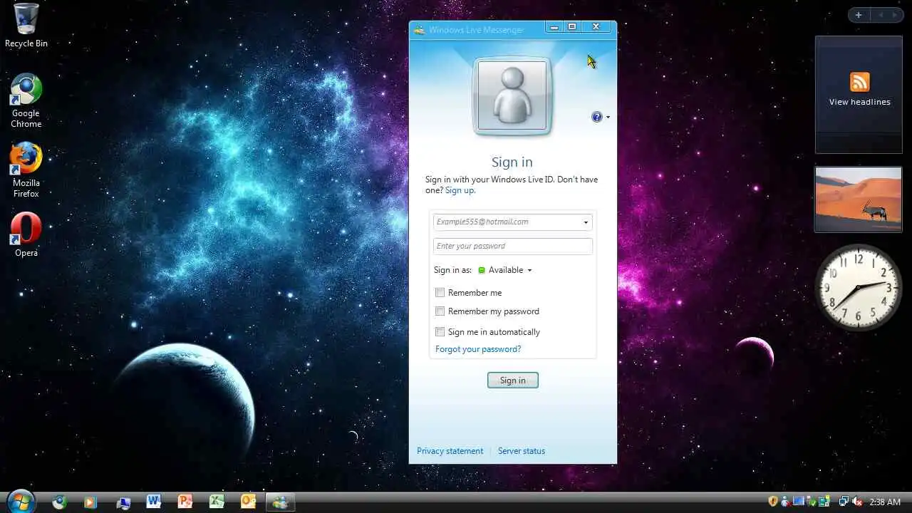Enable Sign me in automatically checkbox
This screenshot has width=912, height=513.
coord(440,332)
